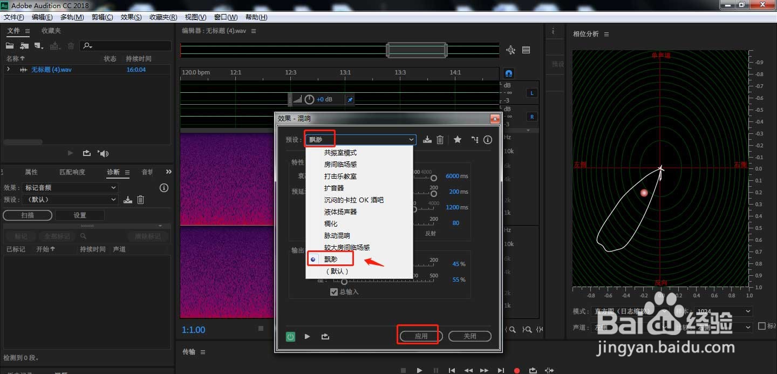Toggle loop playback in transport
The image size is (777, 374).
click(x=533, y=370)
